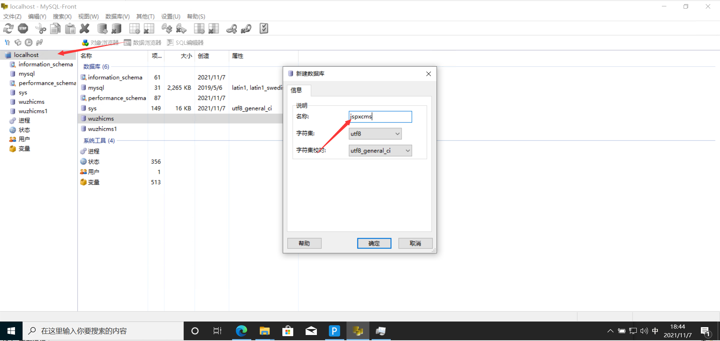Click the new database icon
Image resolution: width=720 pixels, height=341 pixels.
point(102,28)
